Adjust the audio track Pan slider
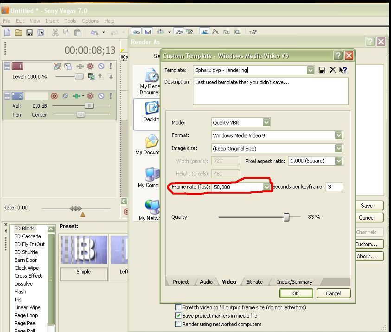This screenshot has width=391, height=332. click(x=81, y=115)
